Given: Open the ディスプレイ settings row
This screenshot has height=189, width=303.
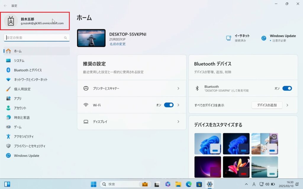Looking at the screenshot, I should coord(132,122).
